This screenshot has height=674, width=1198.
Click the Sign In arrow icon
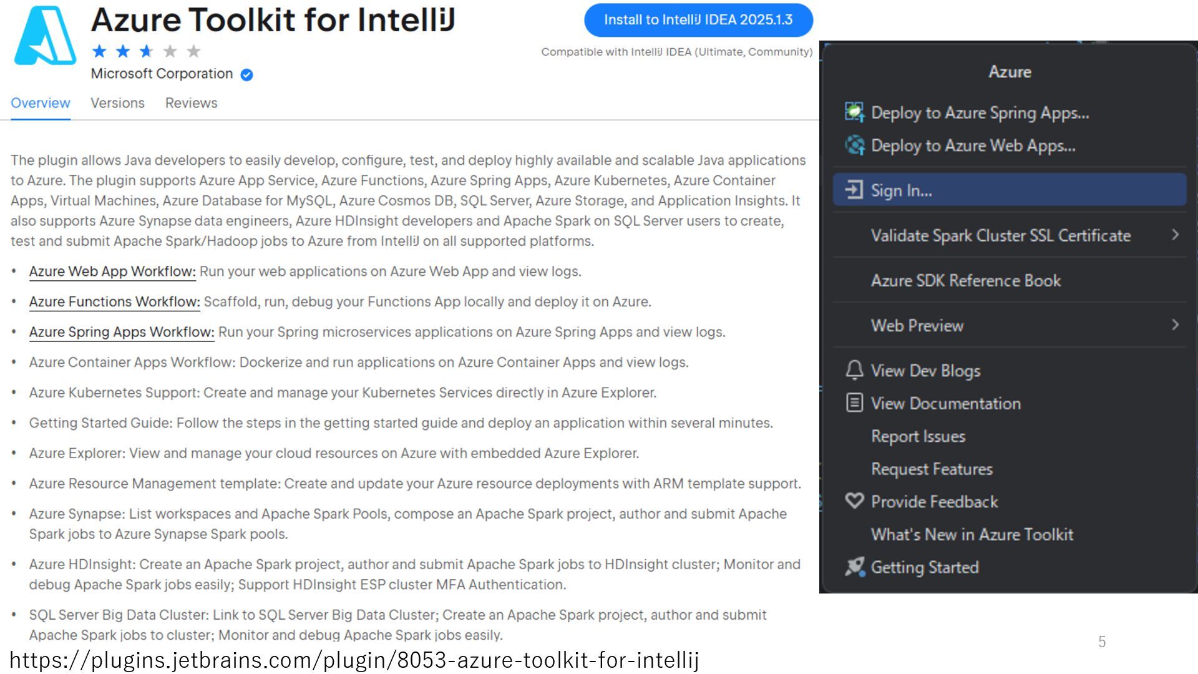click(x=854, y=190)
